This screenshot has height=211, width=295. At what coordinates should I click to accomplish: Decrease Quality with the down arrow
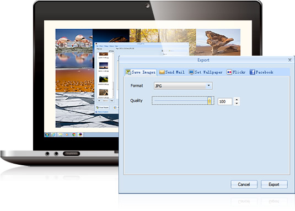(x=237, y=104)
